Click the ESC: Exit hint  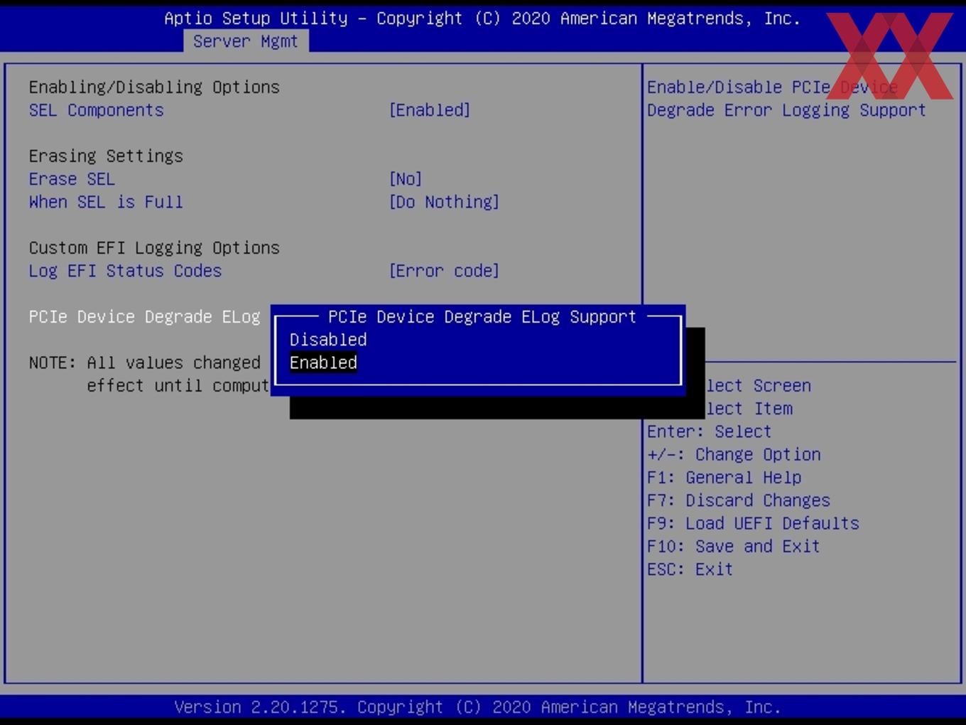click(x=690, y=569)
